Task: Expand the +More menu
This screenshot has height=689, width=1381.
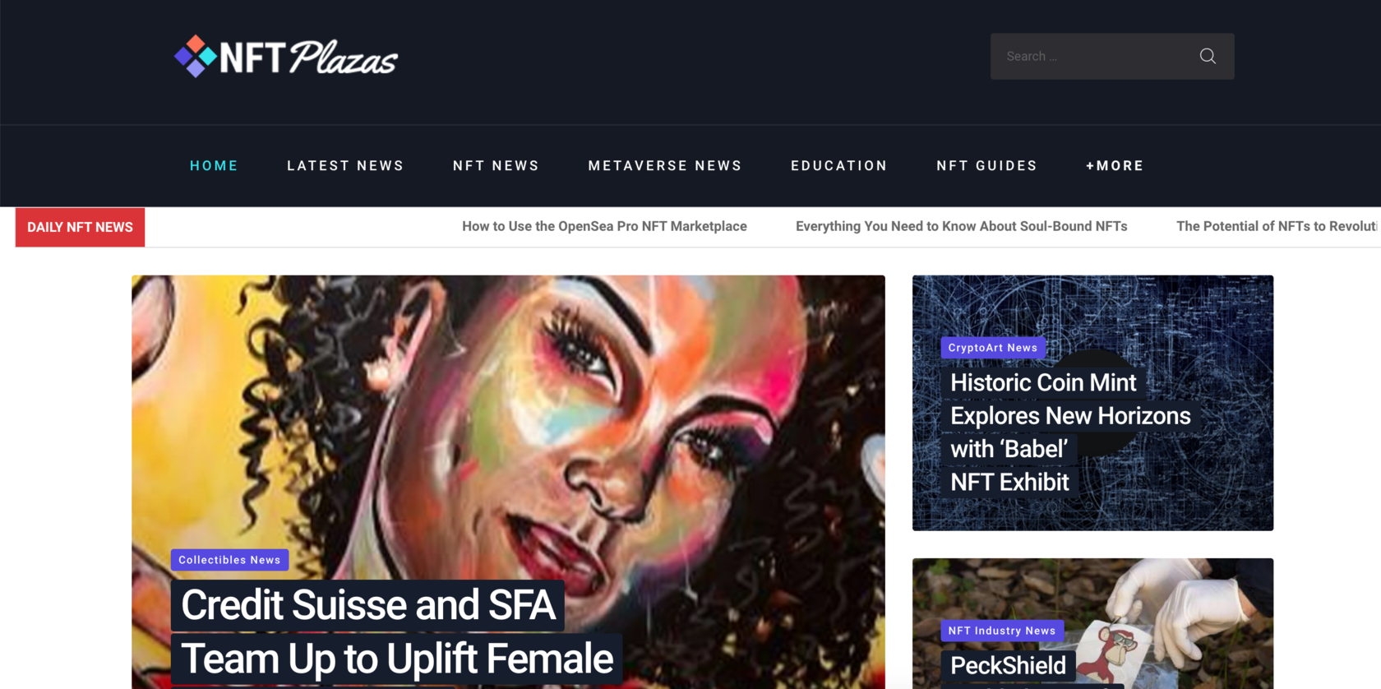Action: 1115,165
